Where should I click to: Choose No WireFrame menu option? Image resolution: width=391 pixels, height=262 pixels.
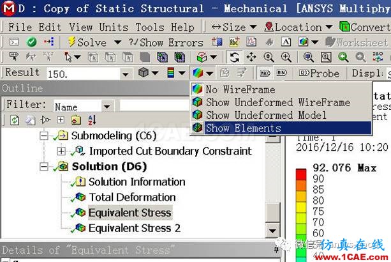(x=281, y=89)
